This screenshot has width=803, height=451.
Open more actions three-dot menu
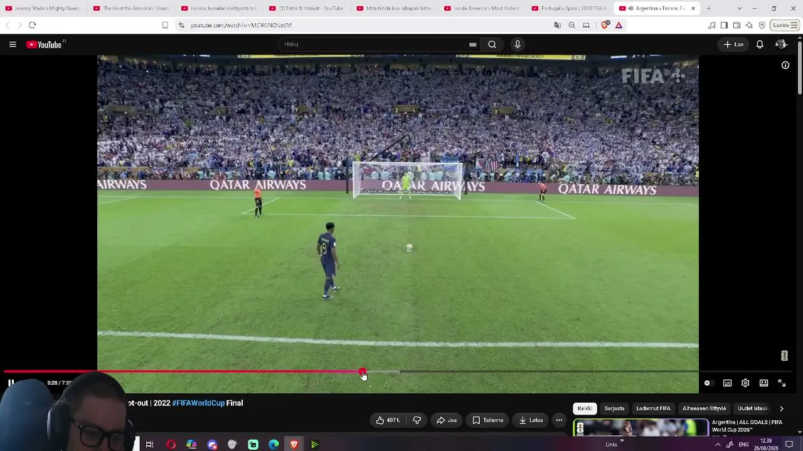(559, 420)
